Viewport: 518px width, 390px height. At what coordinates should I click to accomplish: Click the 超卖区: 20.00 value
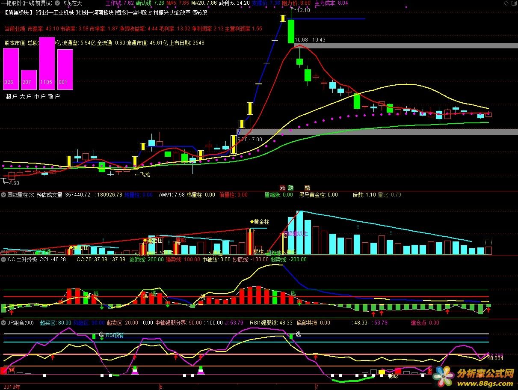click(122, 323)
